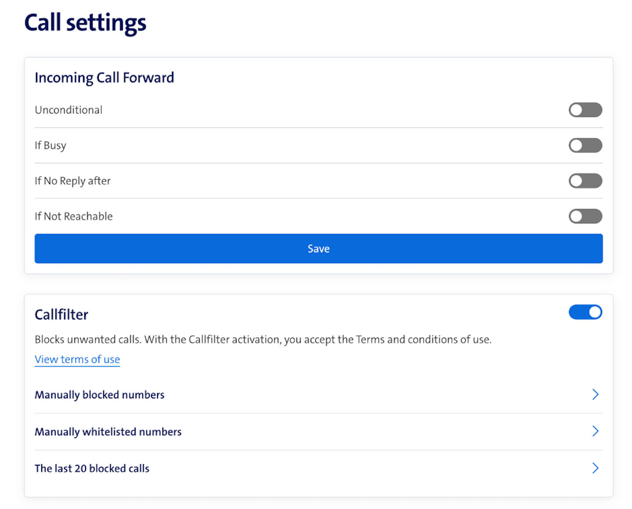Click the Call settings page title
Image resolution: width=632 pixels, height=509 pixels.
[x=85, y=23]
